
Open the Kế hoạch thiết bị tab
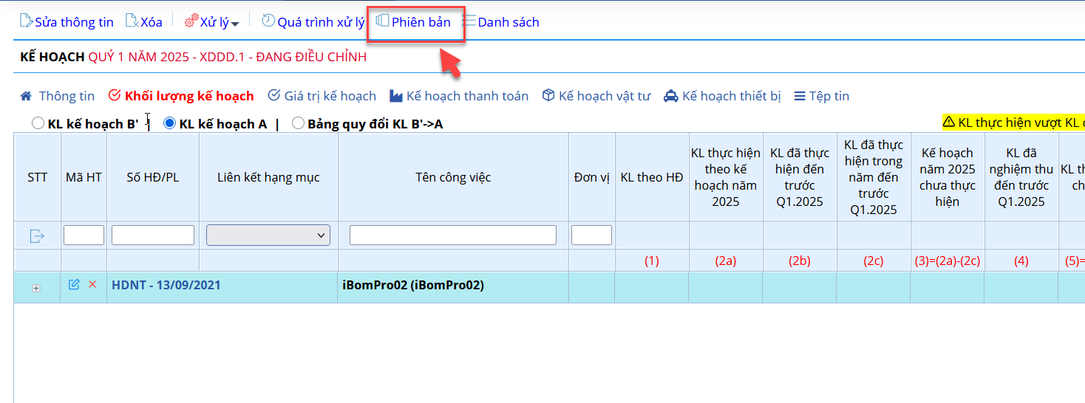tap(722, 96)
